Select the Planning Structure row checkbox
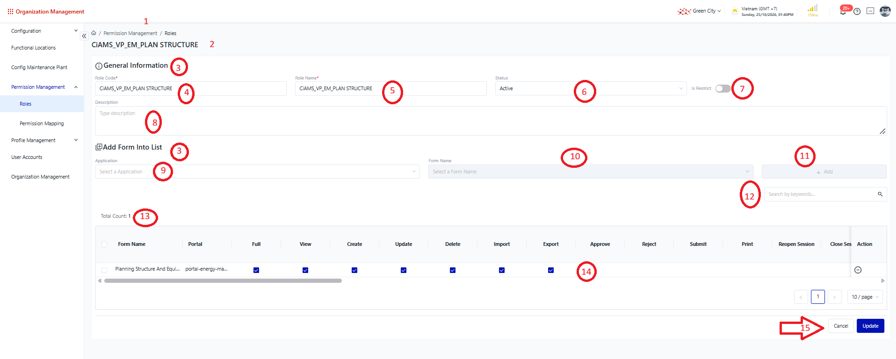This screenshot has height=359, width=896. (104, 270)
